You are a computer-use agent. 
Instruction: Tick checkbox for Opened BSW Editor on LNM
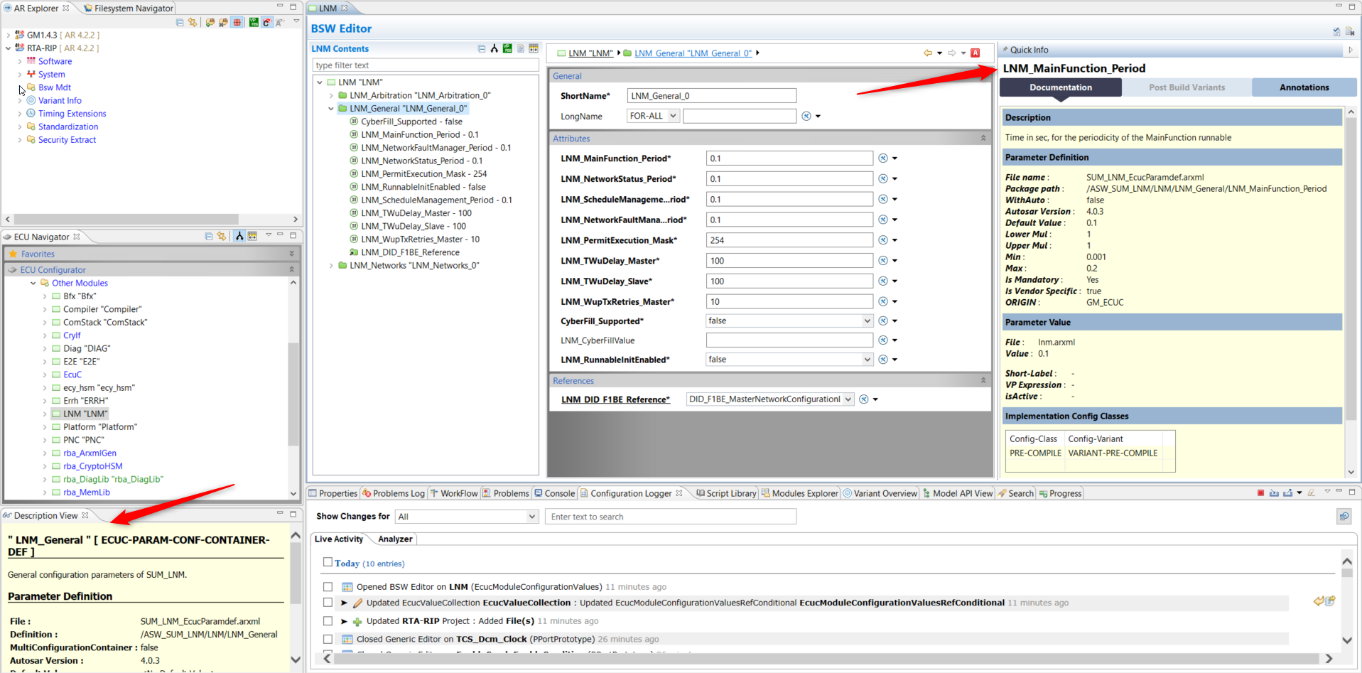[x=328, y=587]
